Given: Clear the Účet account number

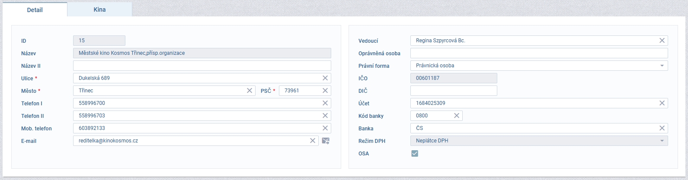Looking at the screenshot, I should [x=662, y=103].
